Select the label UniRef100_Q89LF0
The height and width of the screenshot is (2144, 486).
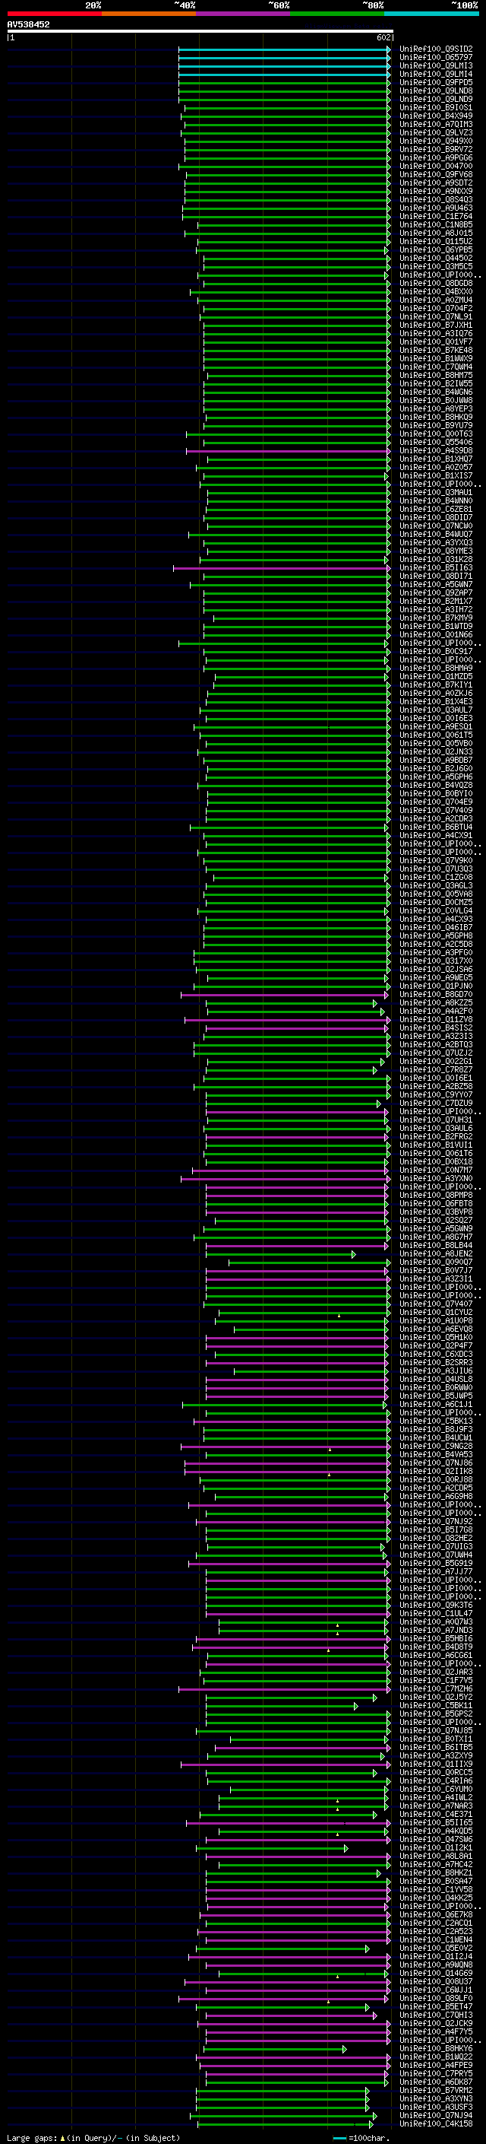tap(436, 1998)
